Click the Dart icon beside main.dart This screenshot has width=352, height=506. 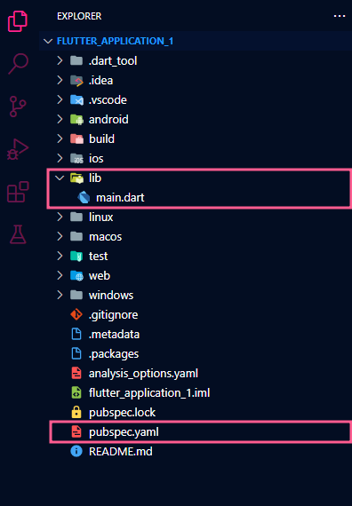pyautogui.click(x=84, y=197)
